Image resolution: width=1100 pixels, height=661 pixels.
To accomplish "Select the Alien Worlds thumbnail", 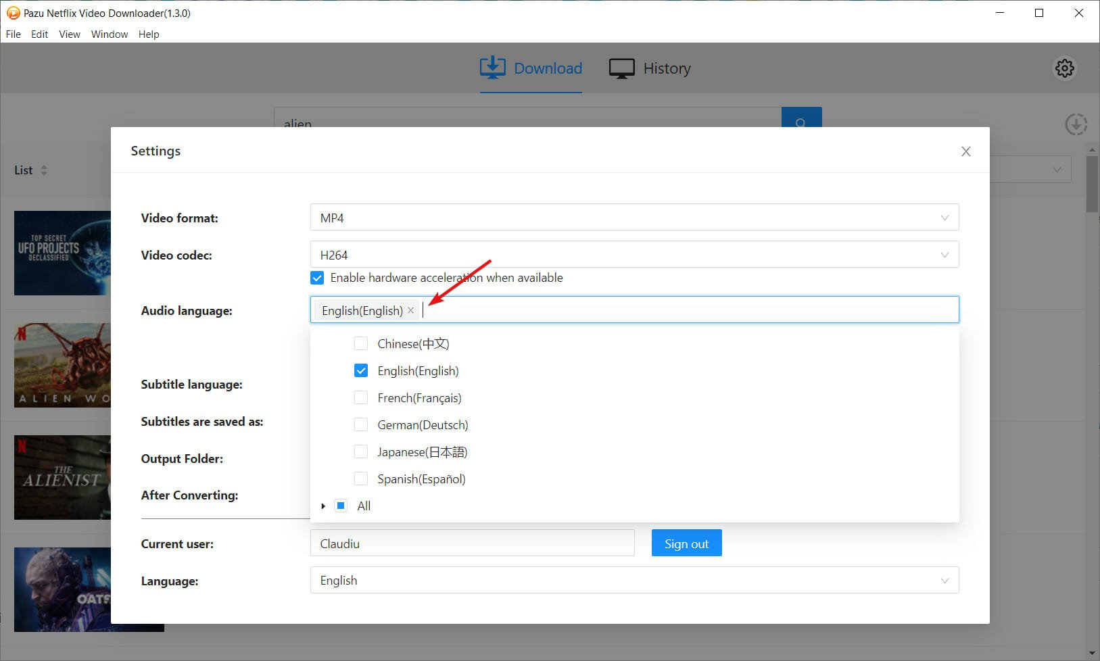I will (62, 365).
